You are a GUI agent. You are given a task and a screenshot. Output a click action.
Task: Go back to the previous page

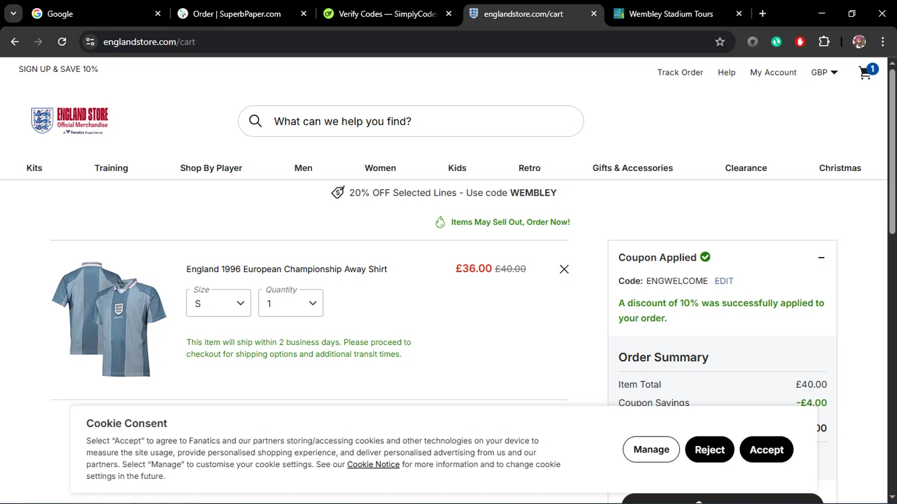click(15, 41)
